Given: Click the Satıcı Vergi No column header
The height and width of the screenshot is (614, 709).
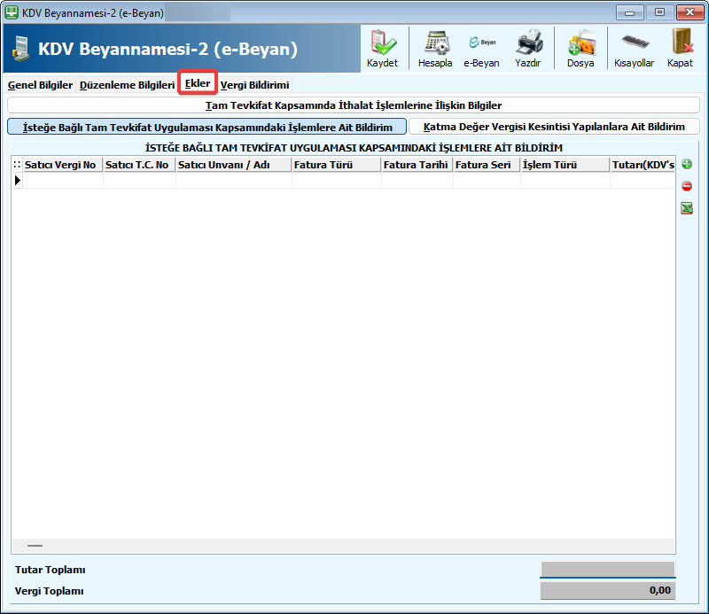Looking at the screenshot, I should (60, 165).
